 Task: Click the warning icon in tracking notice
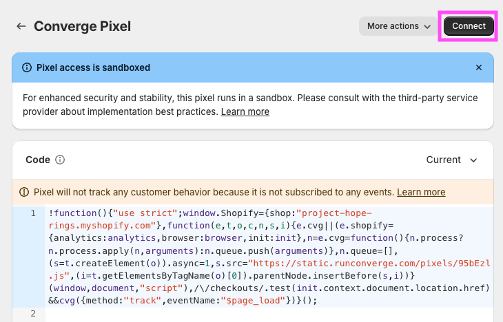point(24,192)
